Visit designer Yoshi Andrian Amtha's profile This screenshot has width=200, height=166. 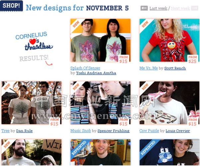[96, 73]
